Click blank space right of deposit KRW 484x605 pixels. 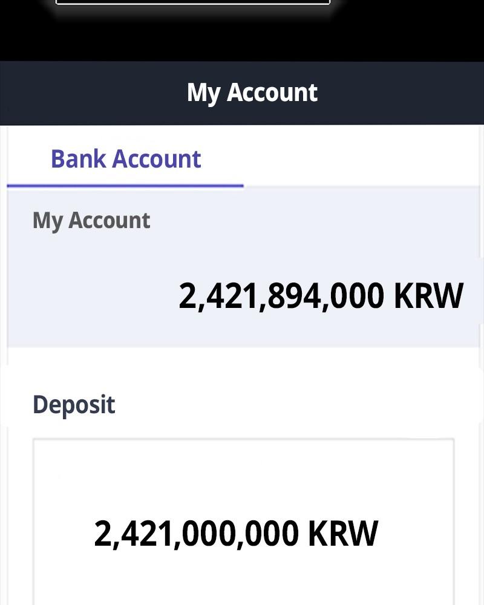point(417,534)
